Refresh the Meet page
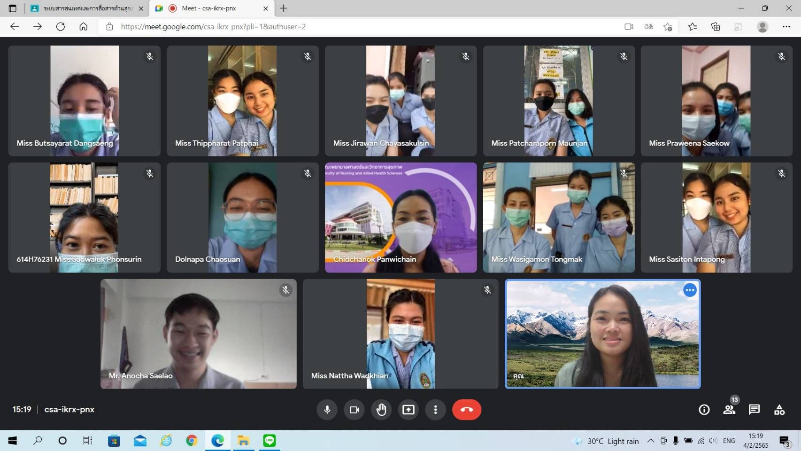Screen dimensions: 801x451 61,27
